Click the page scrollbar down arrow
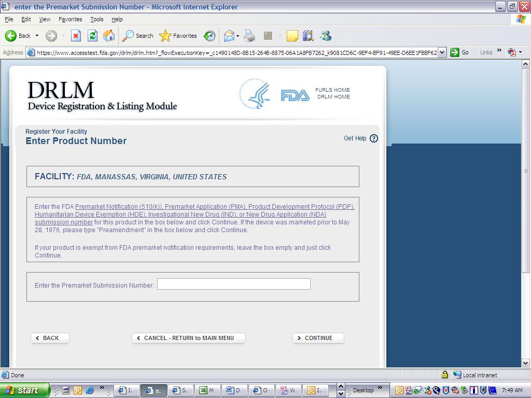531x398 pixels. (x=526, y=363)
